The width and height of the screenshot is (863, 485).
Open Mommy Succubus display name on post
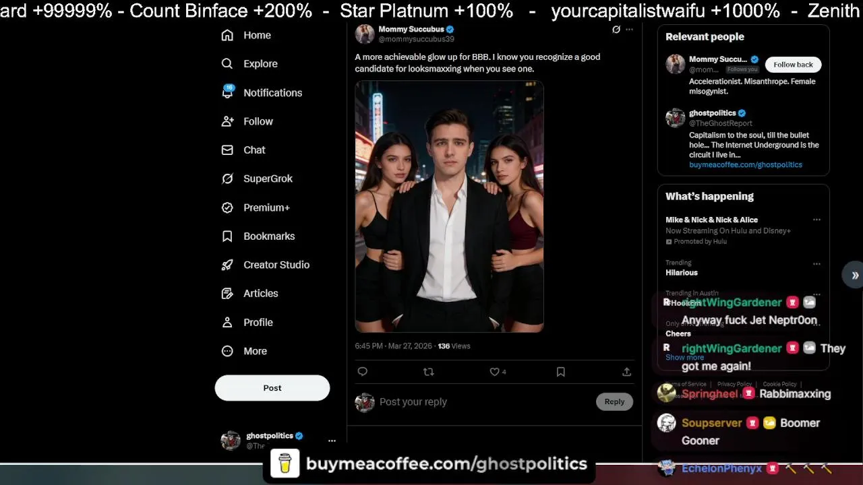(411, 29)
